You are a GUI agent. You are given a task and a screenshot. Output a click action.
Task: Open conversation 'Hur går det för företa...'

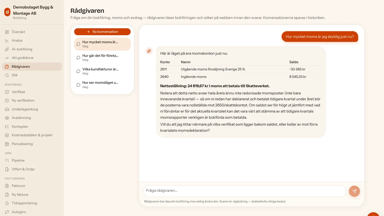click(x=102, y=58)
